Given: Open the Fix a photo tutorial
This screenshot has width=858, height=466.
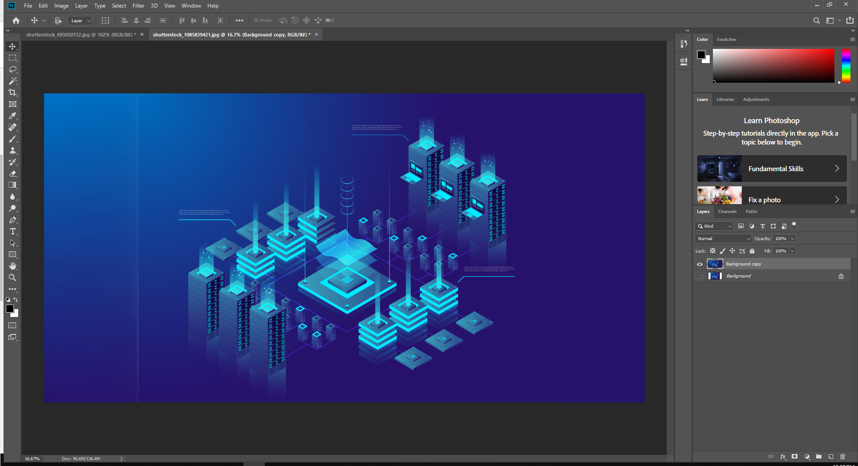Looking at the screenshot, I should (772, 196).
